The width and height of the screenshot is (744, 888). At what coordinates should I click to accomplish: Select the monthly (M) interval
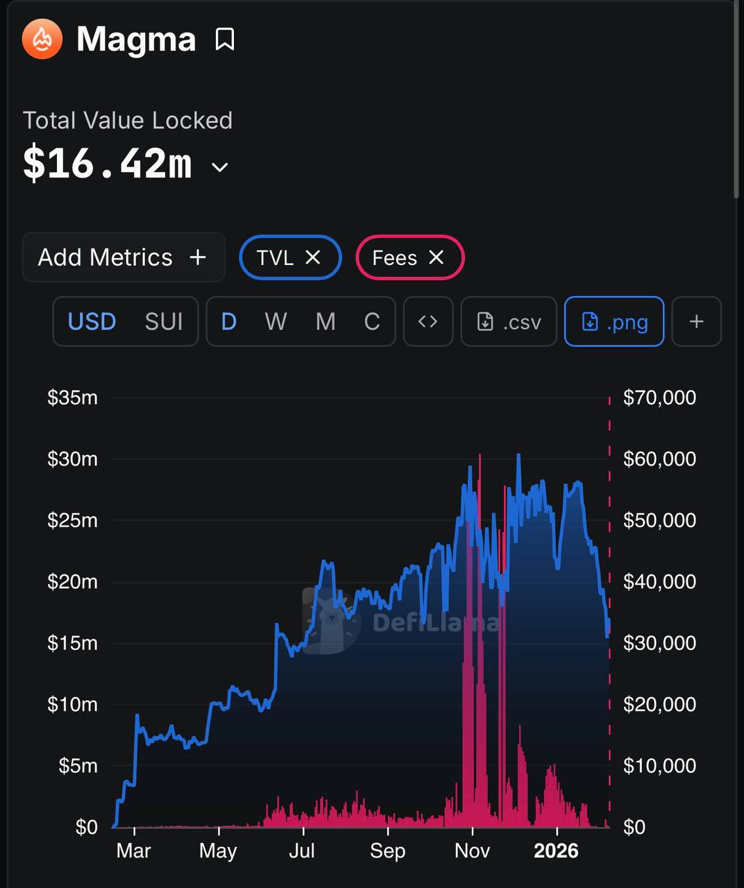pyautogui.click(x=325, y=321)
